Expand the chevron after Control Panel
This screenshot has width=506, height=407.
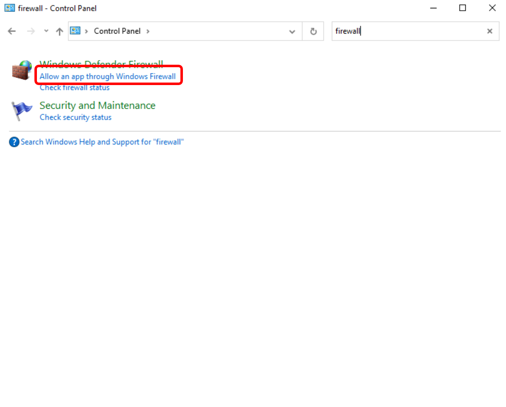coord(148,31)
